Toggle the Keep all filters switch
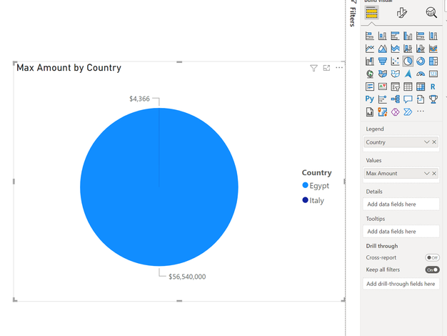Screen dimensions: 447x336 (432, 270)
